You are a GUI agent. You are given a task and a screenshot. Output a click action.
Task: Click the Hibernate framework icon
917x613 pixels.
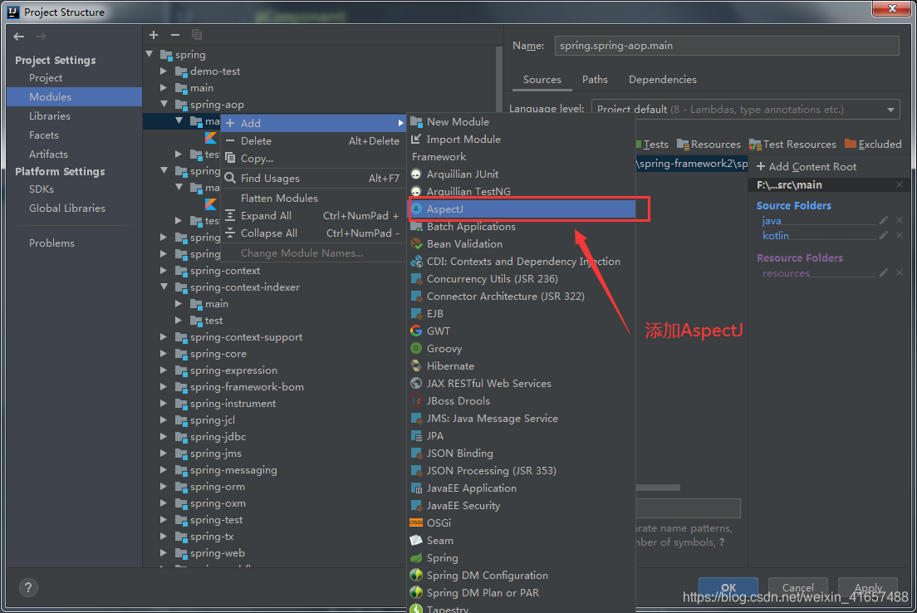[416, 366]
